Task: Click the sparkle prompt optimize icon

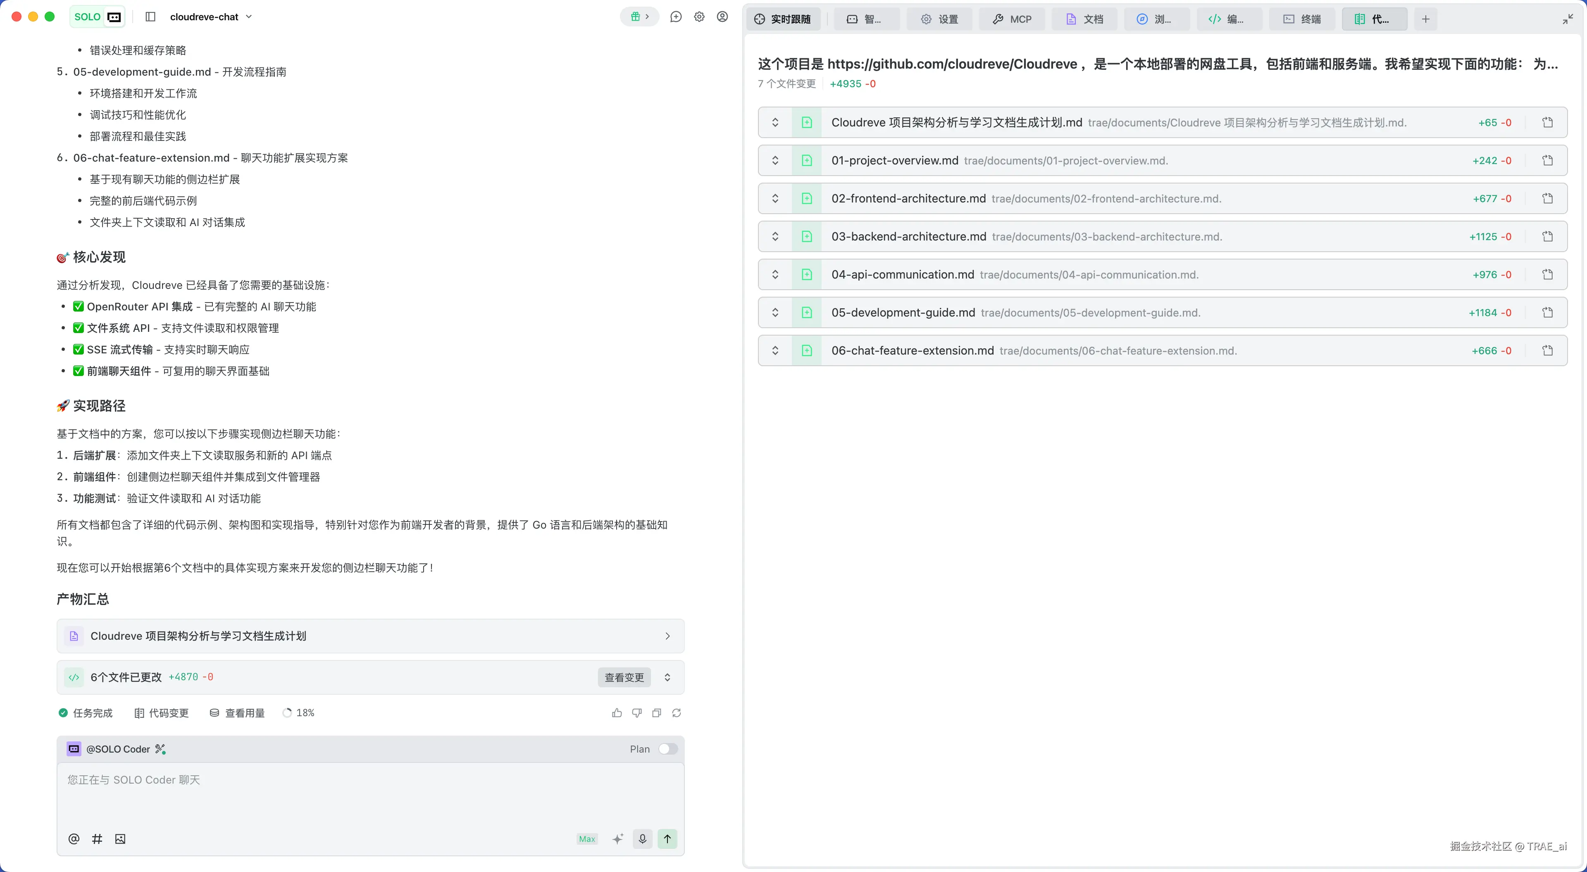Action: coord(618,839)
